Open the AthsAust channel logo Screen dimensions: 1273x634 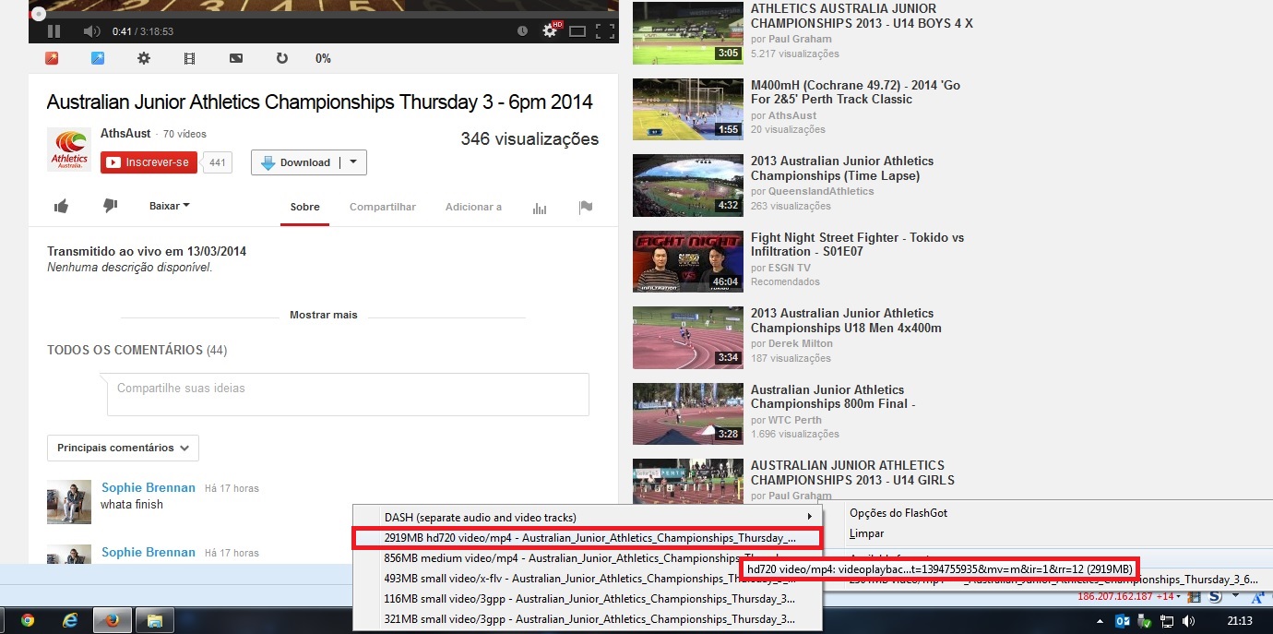(x=69, y=150)
